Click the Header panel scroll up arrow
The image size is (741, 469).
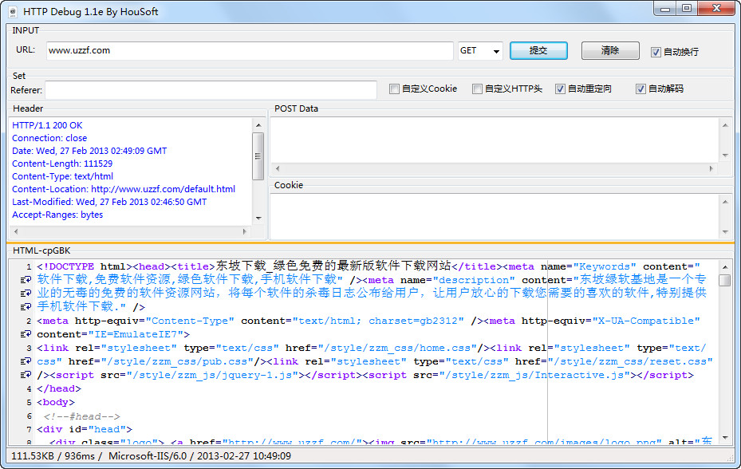pyautogui.click(x=258, y=125)
